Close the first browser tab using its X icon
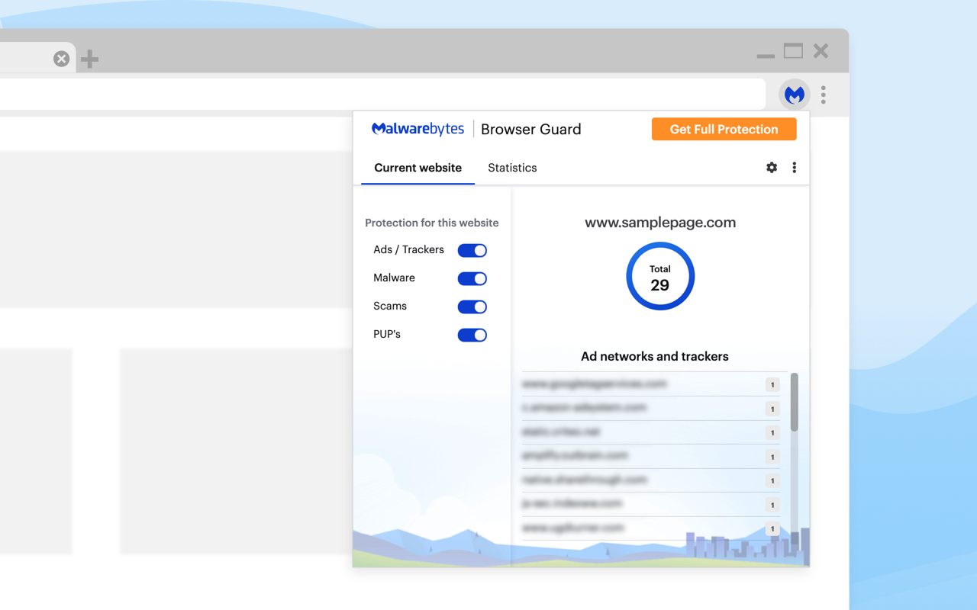 [61, 58]
